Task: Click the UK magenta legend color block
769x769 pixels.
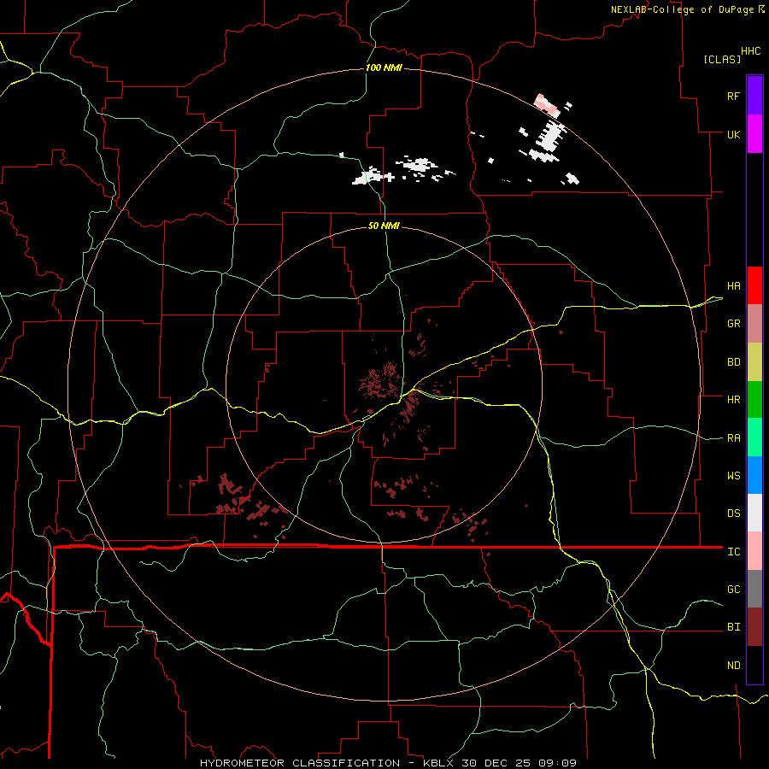Action: click(x=754, y=134)
